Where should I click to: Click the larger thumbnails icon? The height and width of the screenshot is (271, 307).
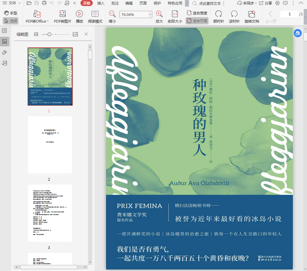point(75,34)
